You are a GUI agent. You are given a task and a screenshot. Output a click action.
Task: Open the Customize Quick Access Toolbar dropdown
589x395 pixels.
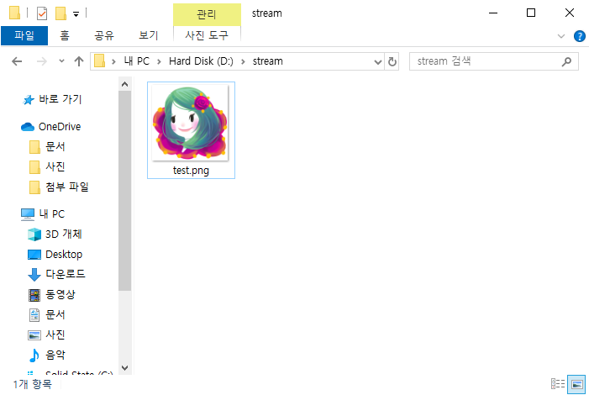[76, 14]
